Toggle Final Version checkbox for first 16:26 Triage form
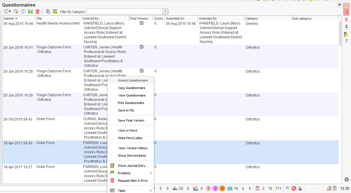The image size is (351, 193). click(x=141, y=71)
